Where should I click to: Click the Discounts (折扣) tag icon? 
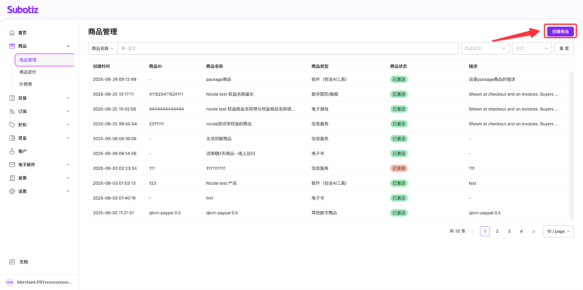coord(12,125)
